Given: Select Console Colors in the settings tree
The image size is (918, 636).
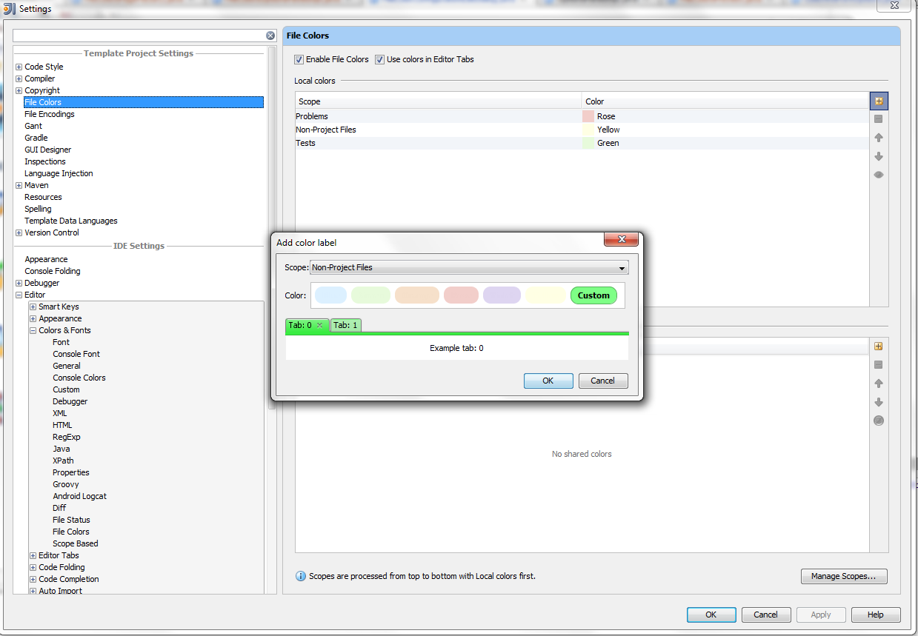Looking at the screenshot, I should point(79,378).
